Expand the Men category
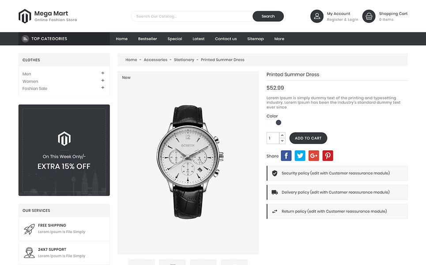426x265 pixels. 103,73
